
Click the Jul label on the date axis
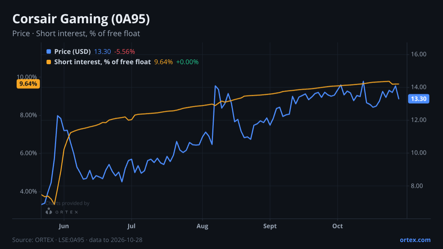tap(132, 226)
